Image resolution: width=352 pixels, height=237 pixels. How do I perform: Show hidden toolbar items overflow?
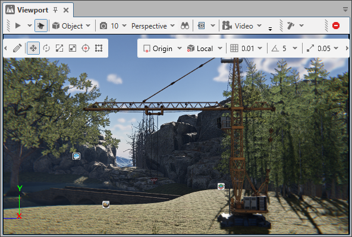(270, 29)
